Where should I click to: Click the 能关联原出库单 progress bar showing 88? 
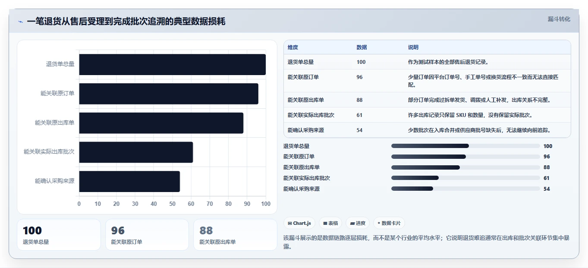[465, 167]
